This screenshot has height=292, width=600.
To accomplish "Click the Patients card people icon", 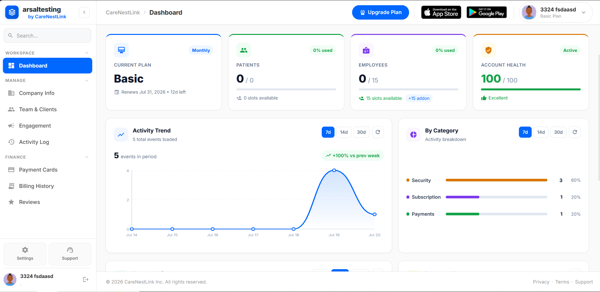I will (x=244, y=50).
